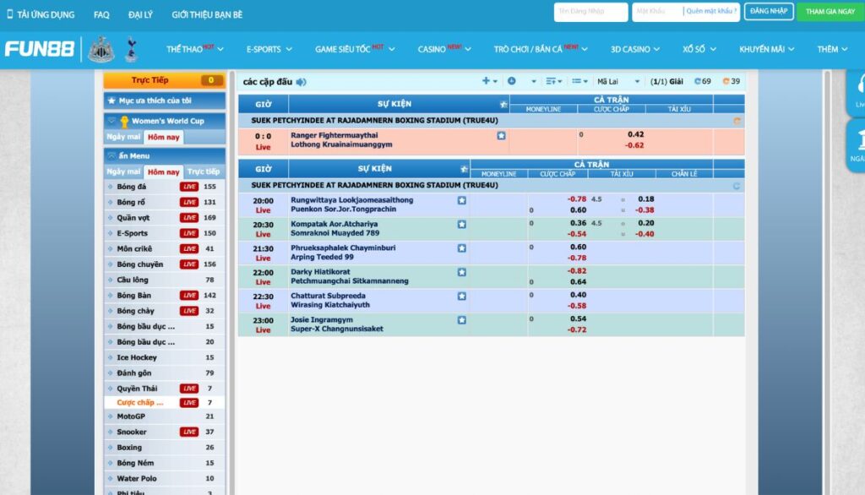Open the live chat headset widget
865x495 pixels.
[857, 91]
